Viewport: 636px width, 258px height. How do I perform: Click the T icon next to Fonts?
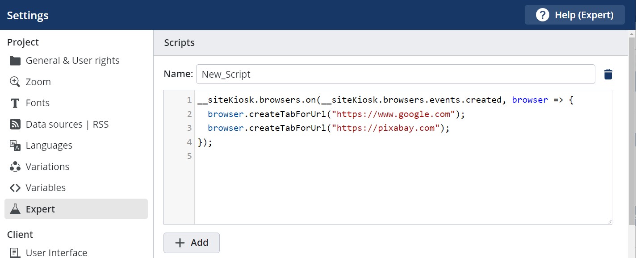click(15, 103)
